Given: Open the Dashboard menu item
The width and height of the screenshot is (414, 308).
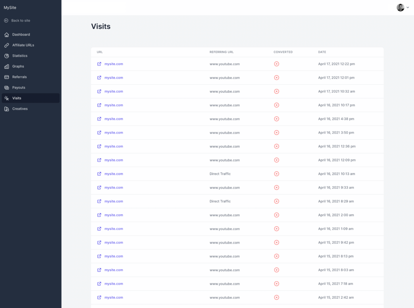Looking at the screenshot, I should point(31,35).
